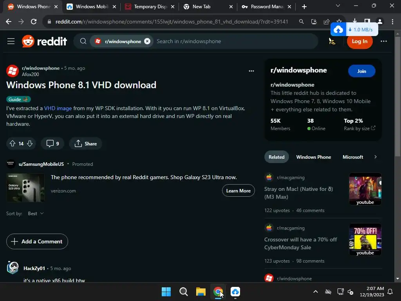Join the r/windowsphone community

(x=361, y=71)
